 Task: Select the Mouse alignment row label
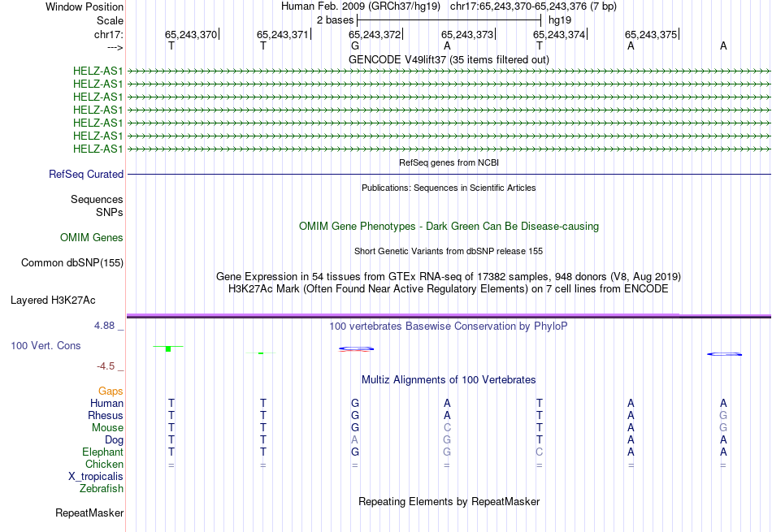(x=107, y=428)
